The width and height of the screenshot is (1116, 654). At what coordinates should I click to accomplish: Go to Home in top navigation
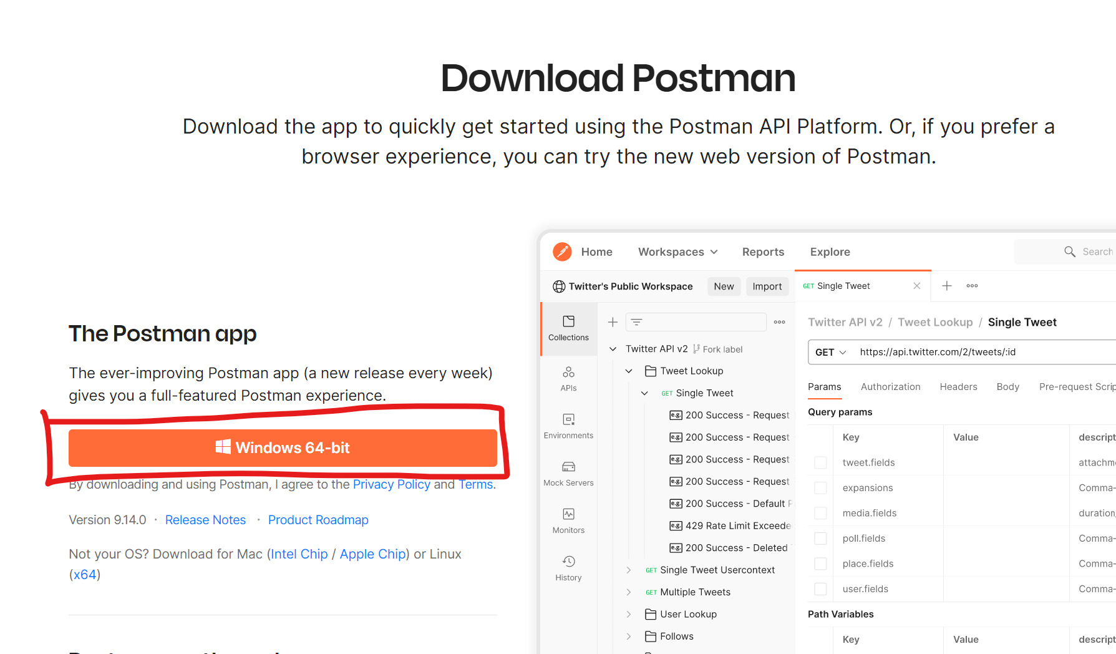596,251
